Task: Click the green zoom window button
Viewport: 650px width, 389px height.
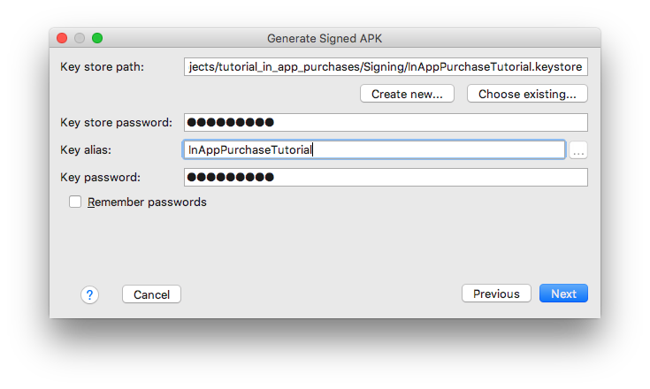Action: click(97, 38)
